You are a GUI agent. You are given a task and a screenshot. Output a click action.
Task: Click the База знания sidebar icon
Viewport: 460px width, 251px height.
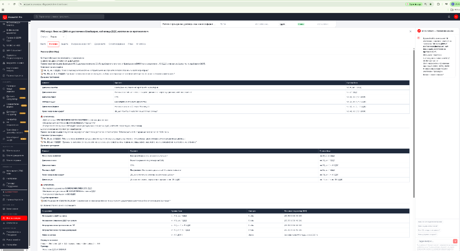4,209
